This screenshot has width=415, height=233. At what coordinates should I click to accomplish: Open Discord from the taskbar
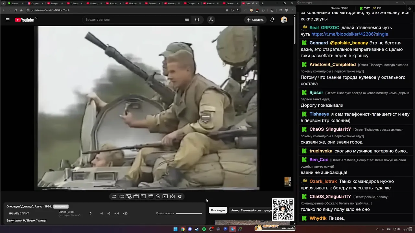[190, 229]
